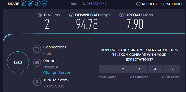Rate customer service as 3

[139, 69]
